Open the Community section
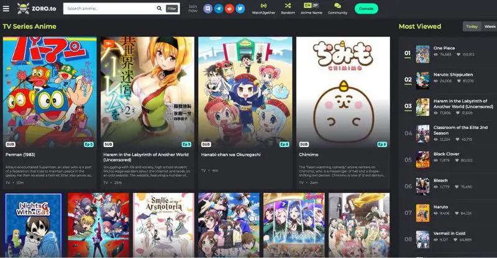This screenshot has height=258, width=497. point(337,9)
